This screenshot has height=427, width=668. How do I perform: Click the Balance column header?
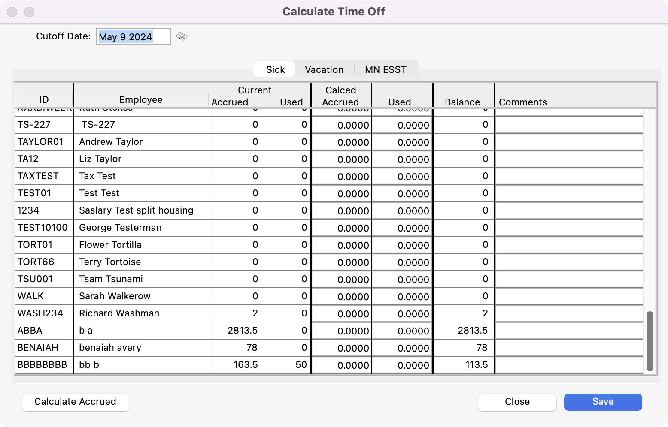462,102
